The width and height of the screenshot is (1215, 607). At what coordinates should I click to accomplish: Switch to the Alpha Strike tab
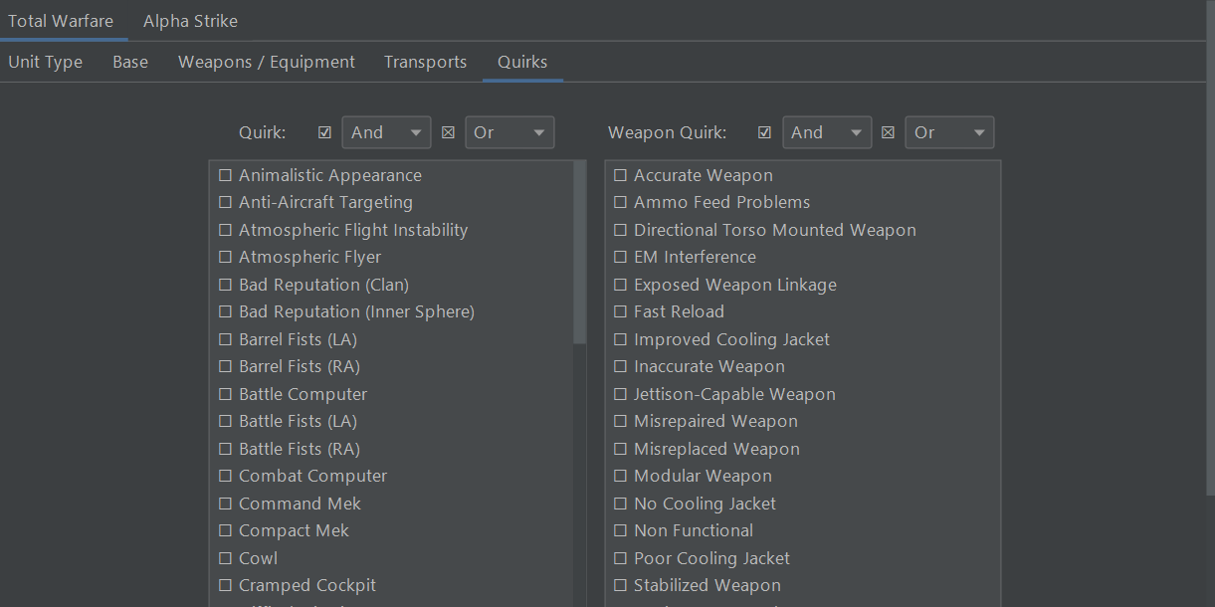(x=190, y=20)
